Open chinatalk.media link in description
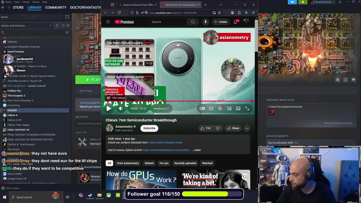 point(165,142)
